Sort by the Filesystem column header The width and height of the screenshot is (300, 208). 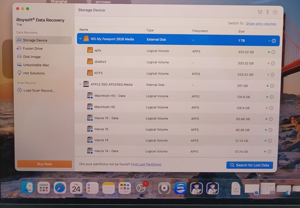point(200,31)
